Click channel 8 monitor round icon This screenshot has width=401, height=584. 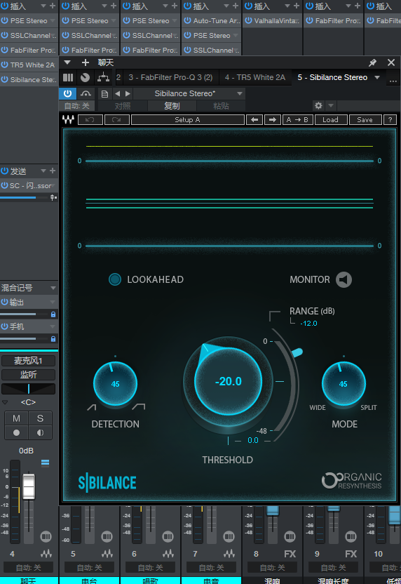290,537
